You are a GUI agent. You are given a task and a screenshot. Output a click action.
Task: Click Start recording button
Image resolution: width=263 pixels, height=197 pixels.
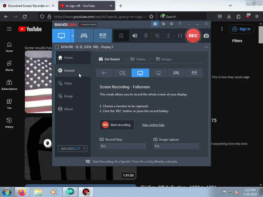pyautogui.click(x=117, y=125)
